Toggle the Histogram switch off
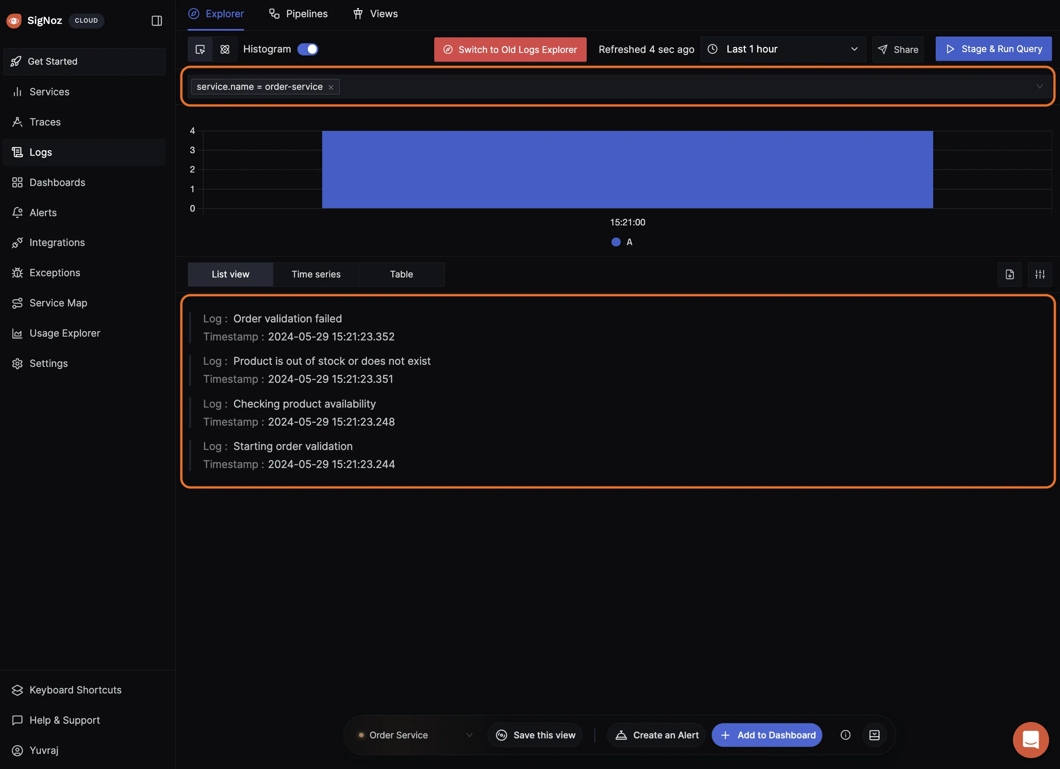 tap(307, 49)
